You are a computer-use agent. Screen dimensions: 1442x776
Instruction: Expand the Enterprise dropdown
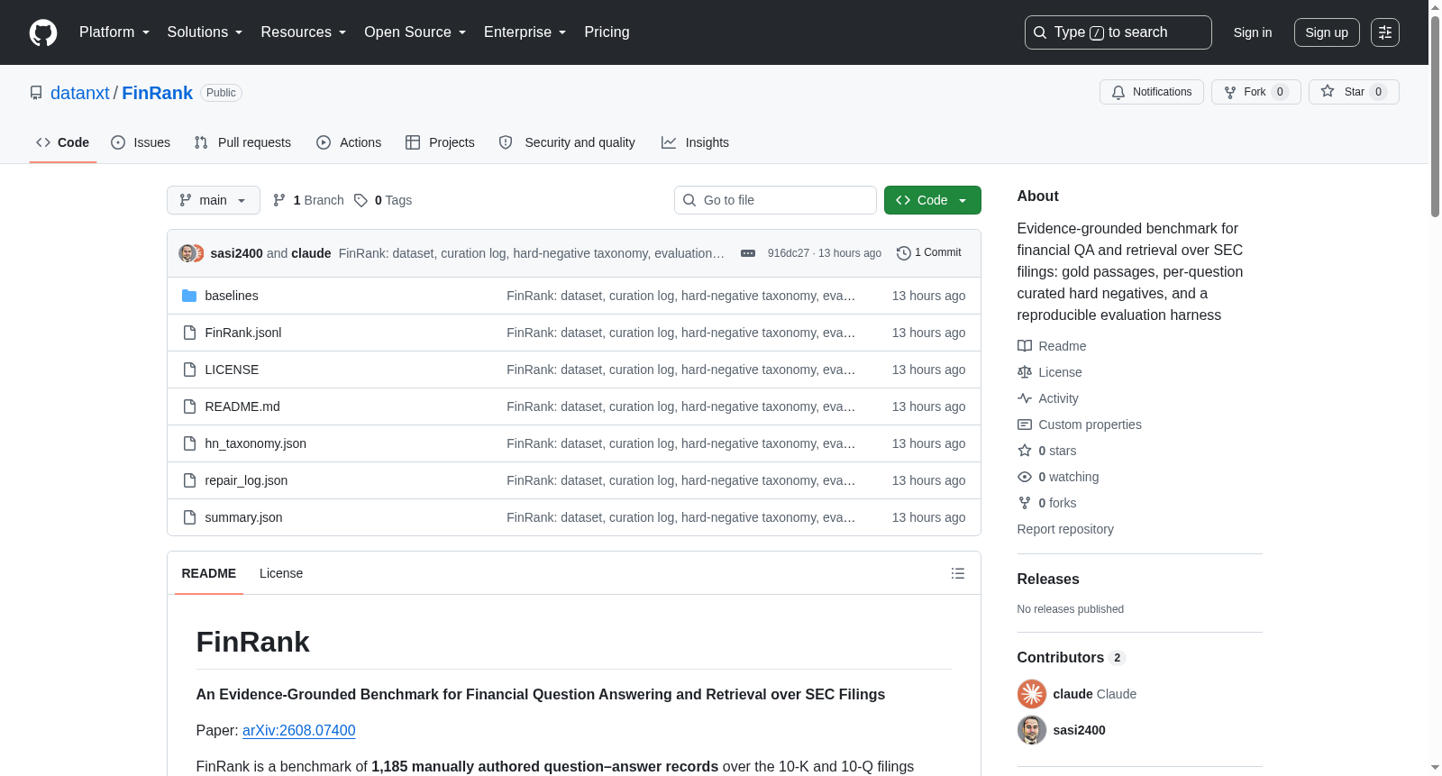[525, 32]
